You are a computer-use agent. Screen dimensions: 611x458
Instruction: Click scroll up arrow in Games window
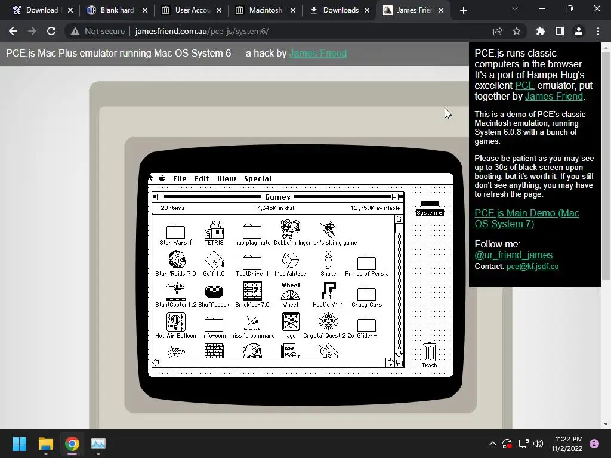(399, 219)
